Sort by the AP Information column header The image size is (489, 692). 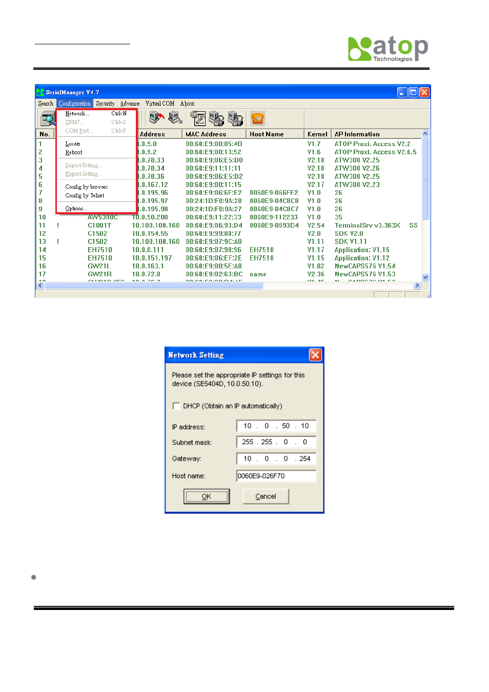376,134
